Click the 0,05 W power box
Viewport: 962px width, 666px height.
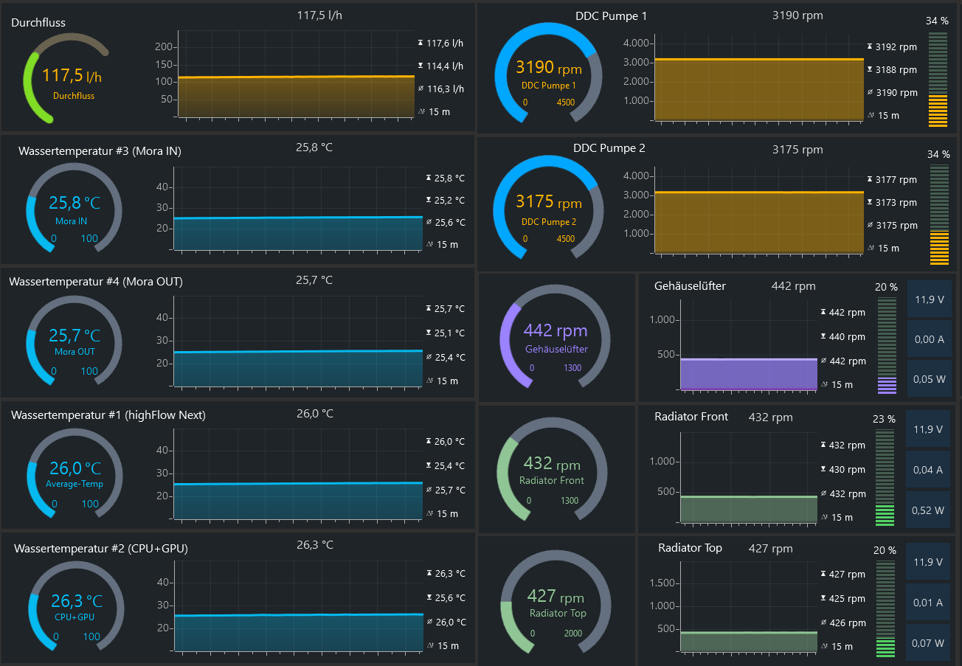(x=930, y=379)
